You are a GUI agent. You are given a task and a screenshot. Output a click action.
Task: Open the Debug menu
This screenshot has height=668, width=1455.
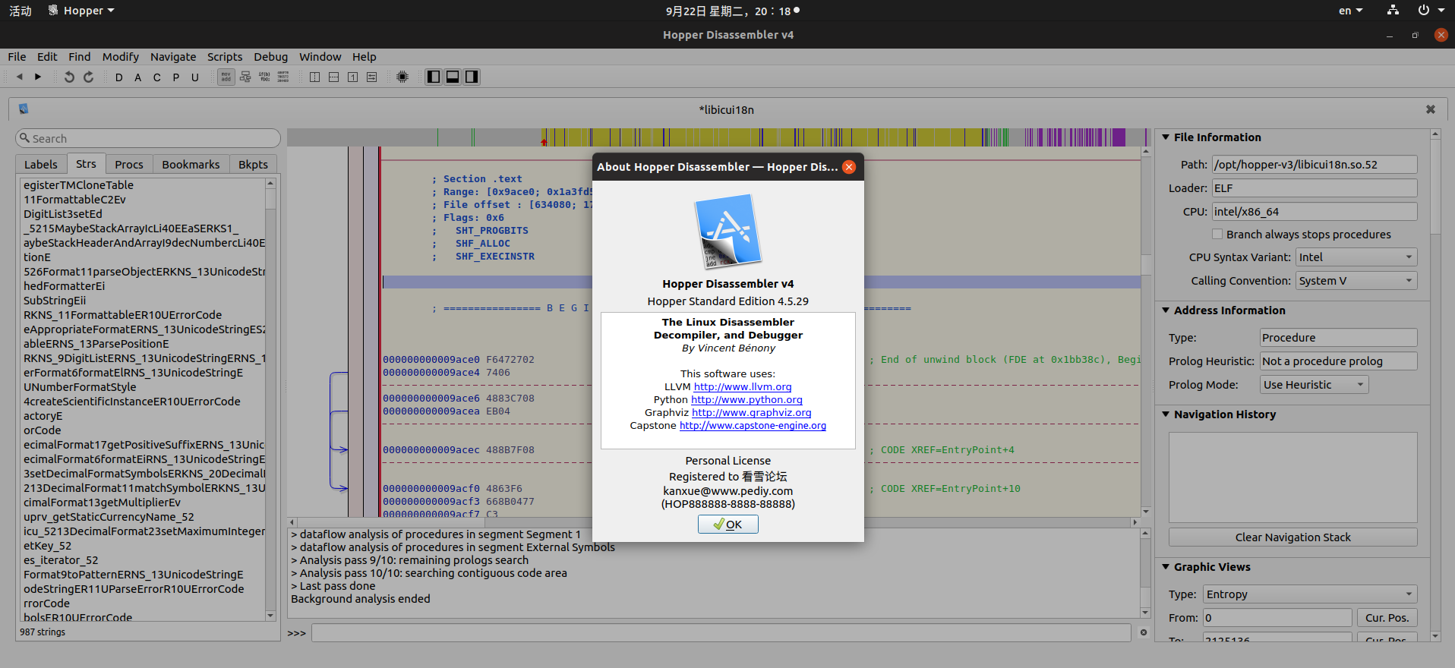coord(270,57)
